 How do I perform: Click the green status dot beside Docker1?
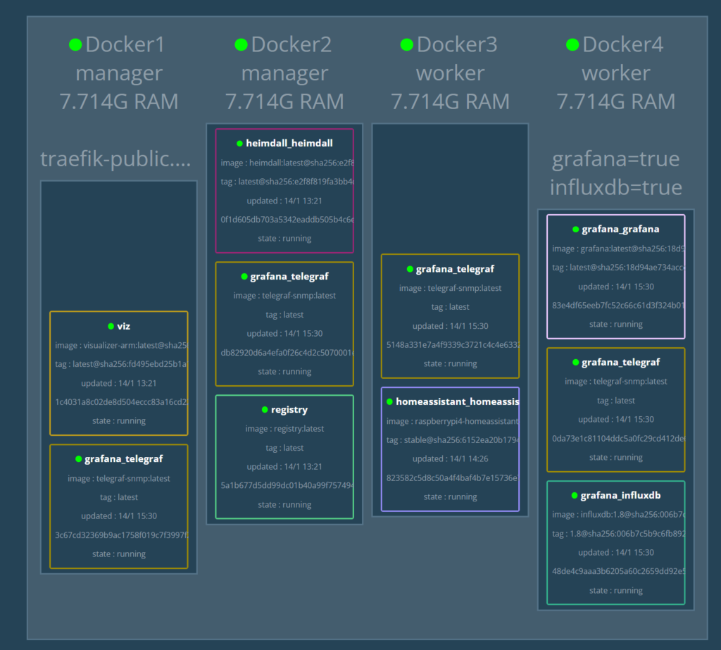[75, 44]
